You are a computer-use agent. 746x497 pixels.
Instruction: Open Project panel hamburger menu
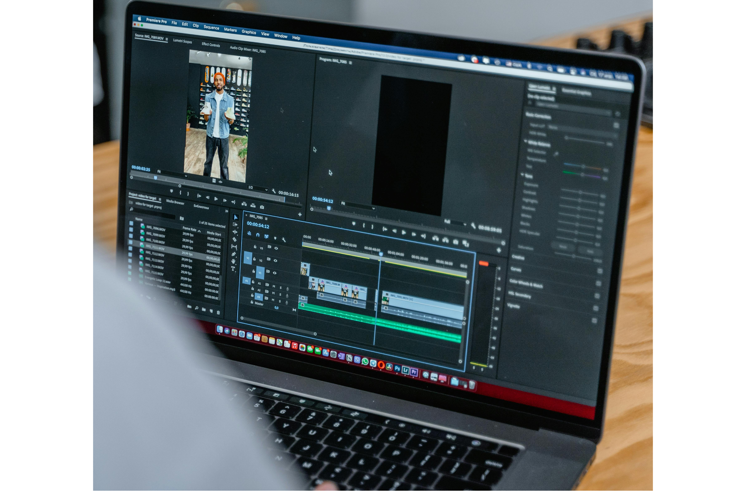click(160, 199)
